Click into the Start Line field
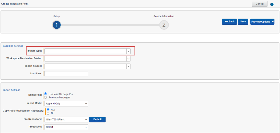280x133 pixels. click(x=66, y=74)
